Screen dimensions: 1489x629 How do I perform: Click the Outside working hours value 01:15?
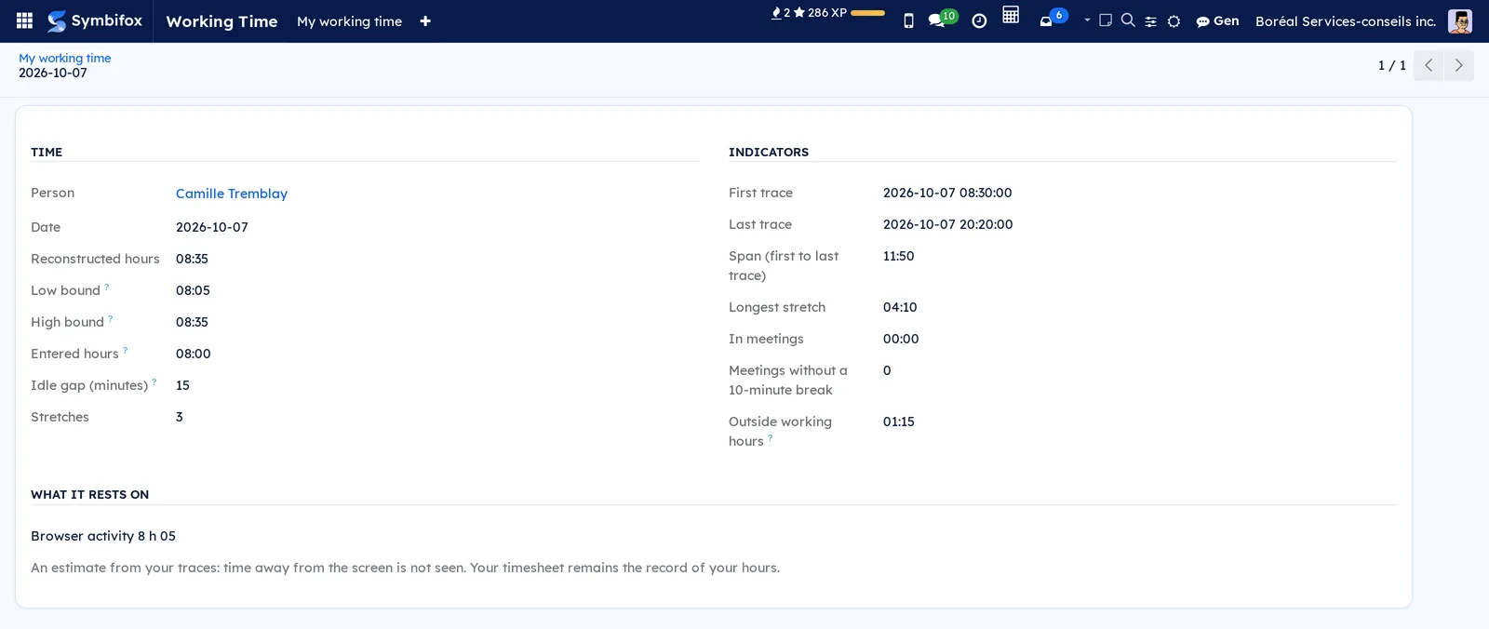(899, 422)
